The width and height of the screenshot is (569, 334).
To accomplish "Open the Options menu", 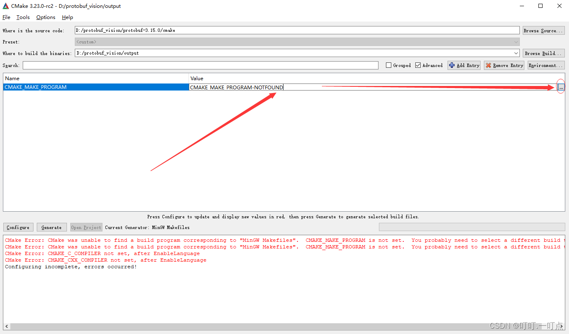I will [45, 17].
